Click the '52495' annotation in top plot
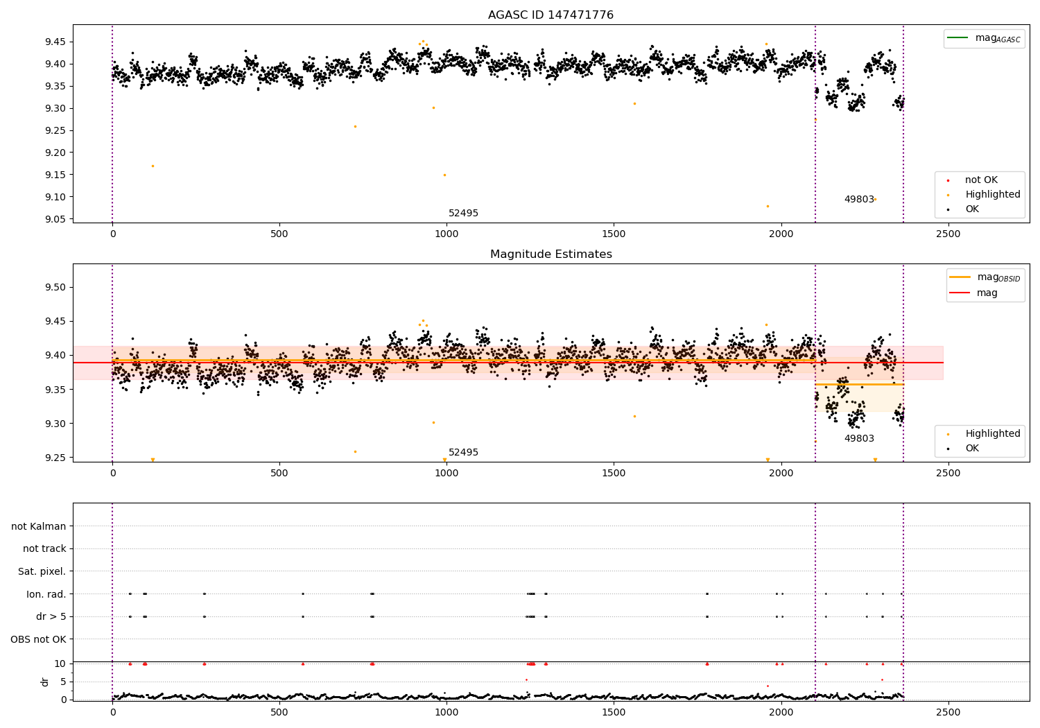 (x=463, y=214)
